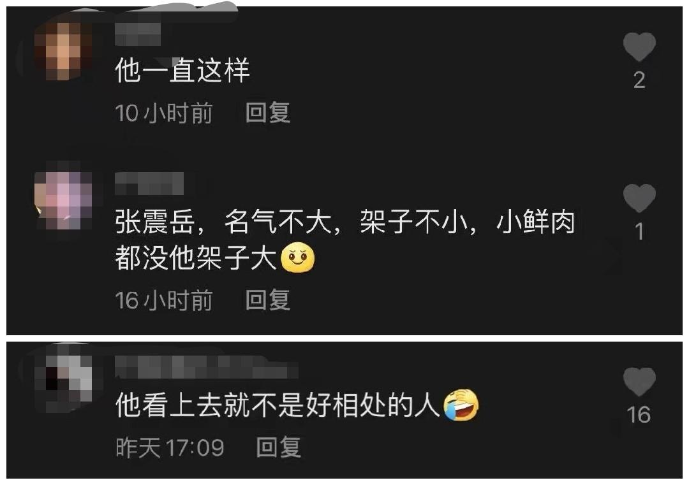Open blurred username above "他看上去就不是好相处的人"
Screen dimensions: 689x485
coord(207,366)
